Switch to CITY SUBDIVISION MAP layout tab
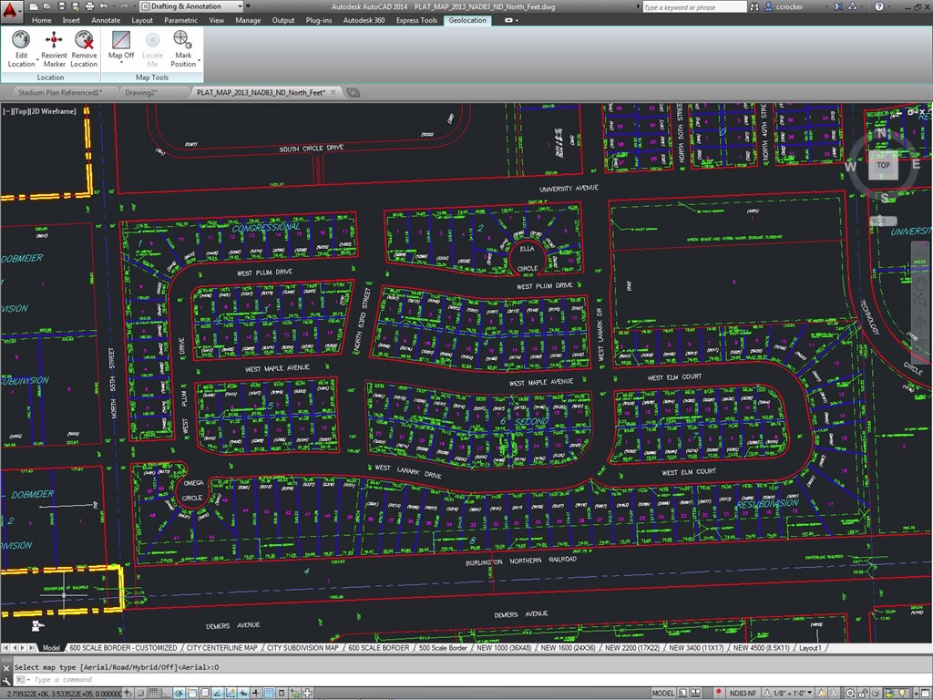Screen dimensions: 933x700 tap(302, 648)
